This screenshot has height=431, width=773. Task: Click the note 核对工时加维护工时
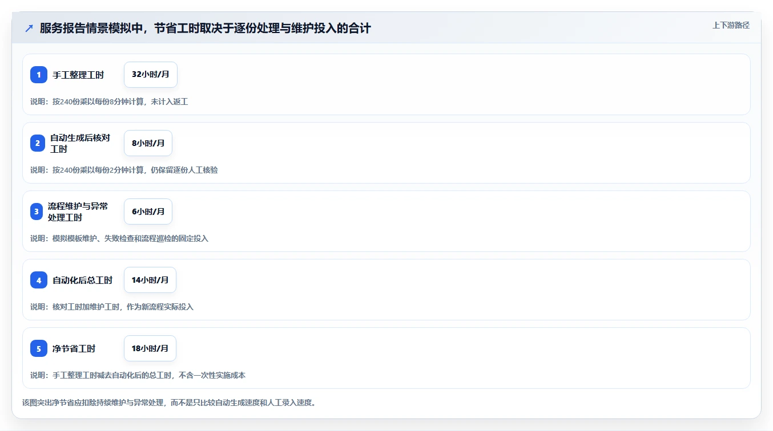point(112,307)
